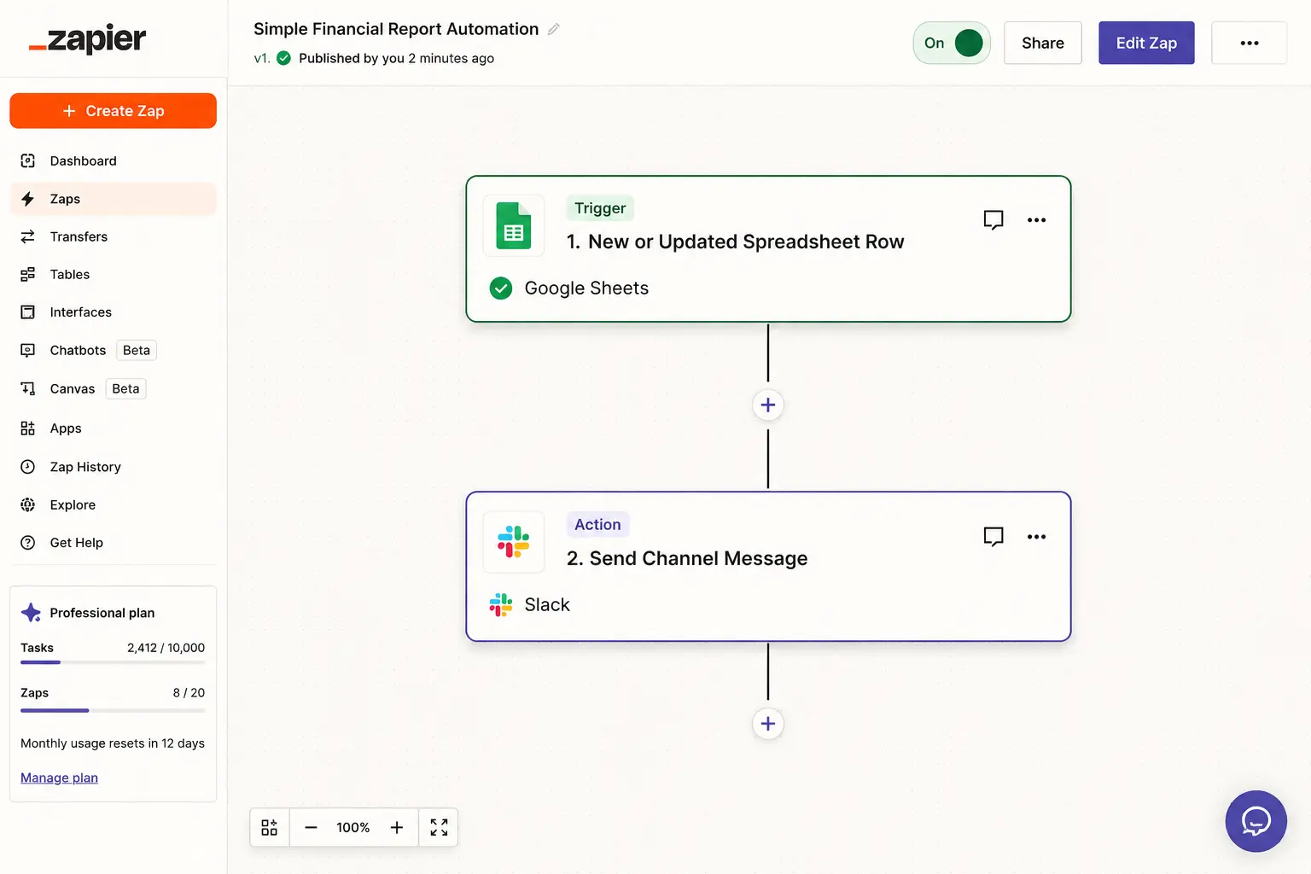Image resolution: width=1311 pixels, height=874 pixels.
Task: Click Published by you 2 minutes ago
Action: 396,58
